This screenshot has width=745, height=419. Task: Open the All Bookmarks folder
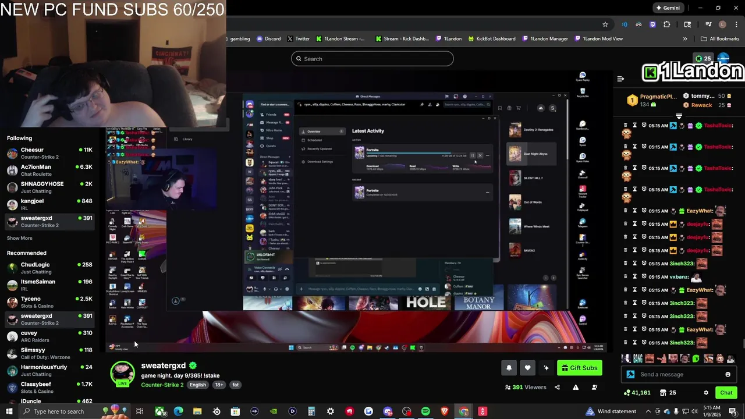tap(720, 39)
